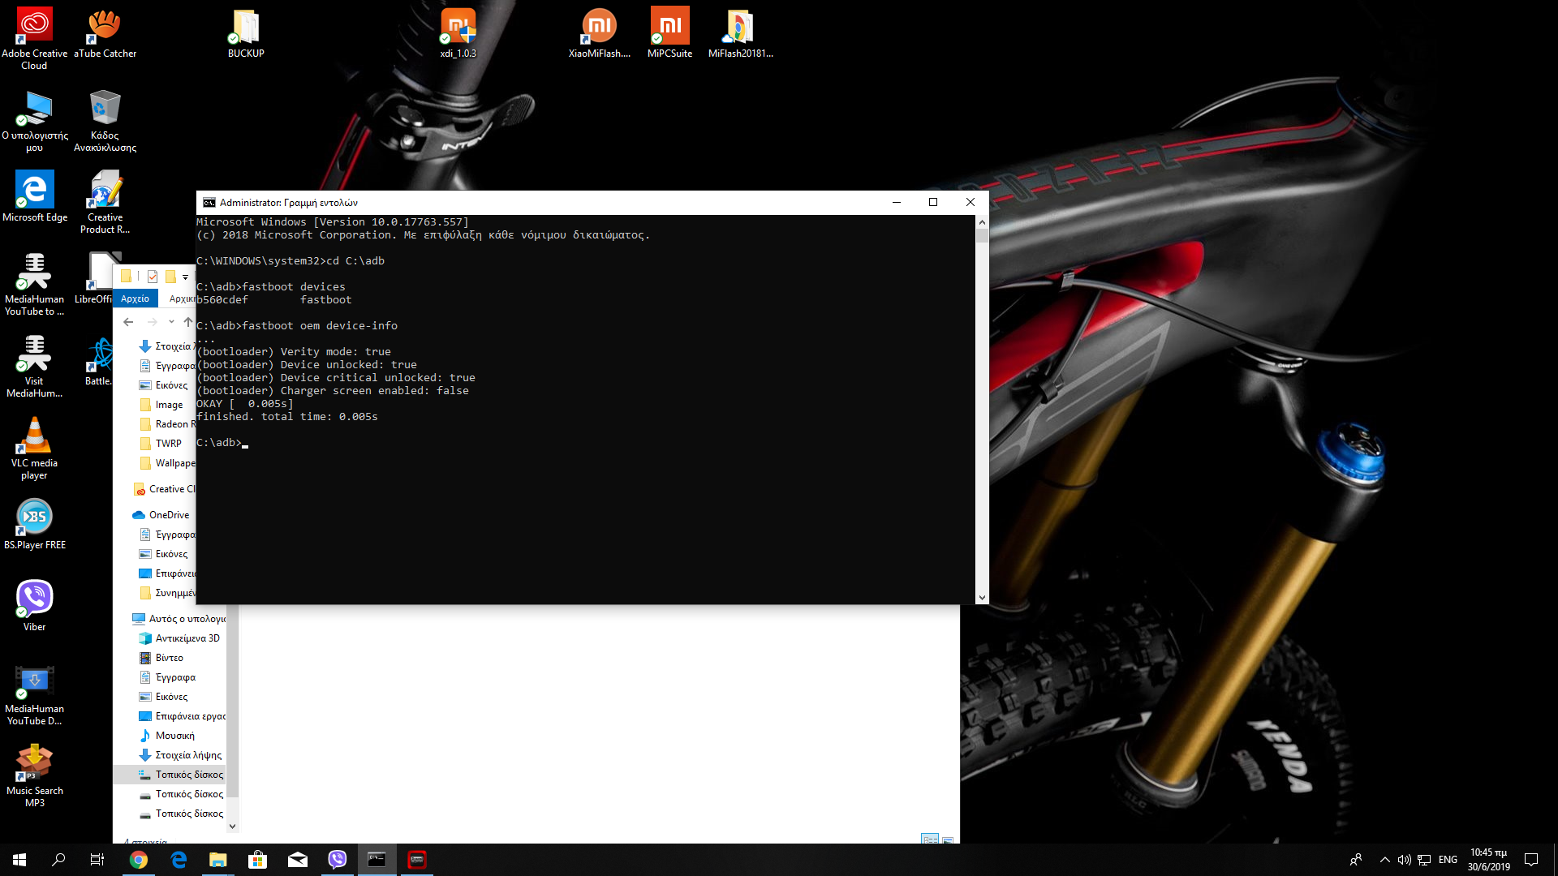
Task: Select the TWRP folder in navigation pane
Action: (x=168, y=444)
